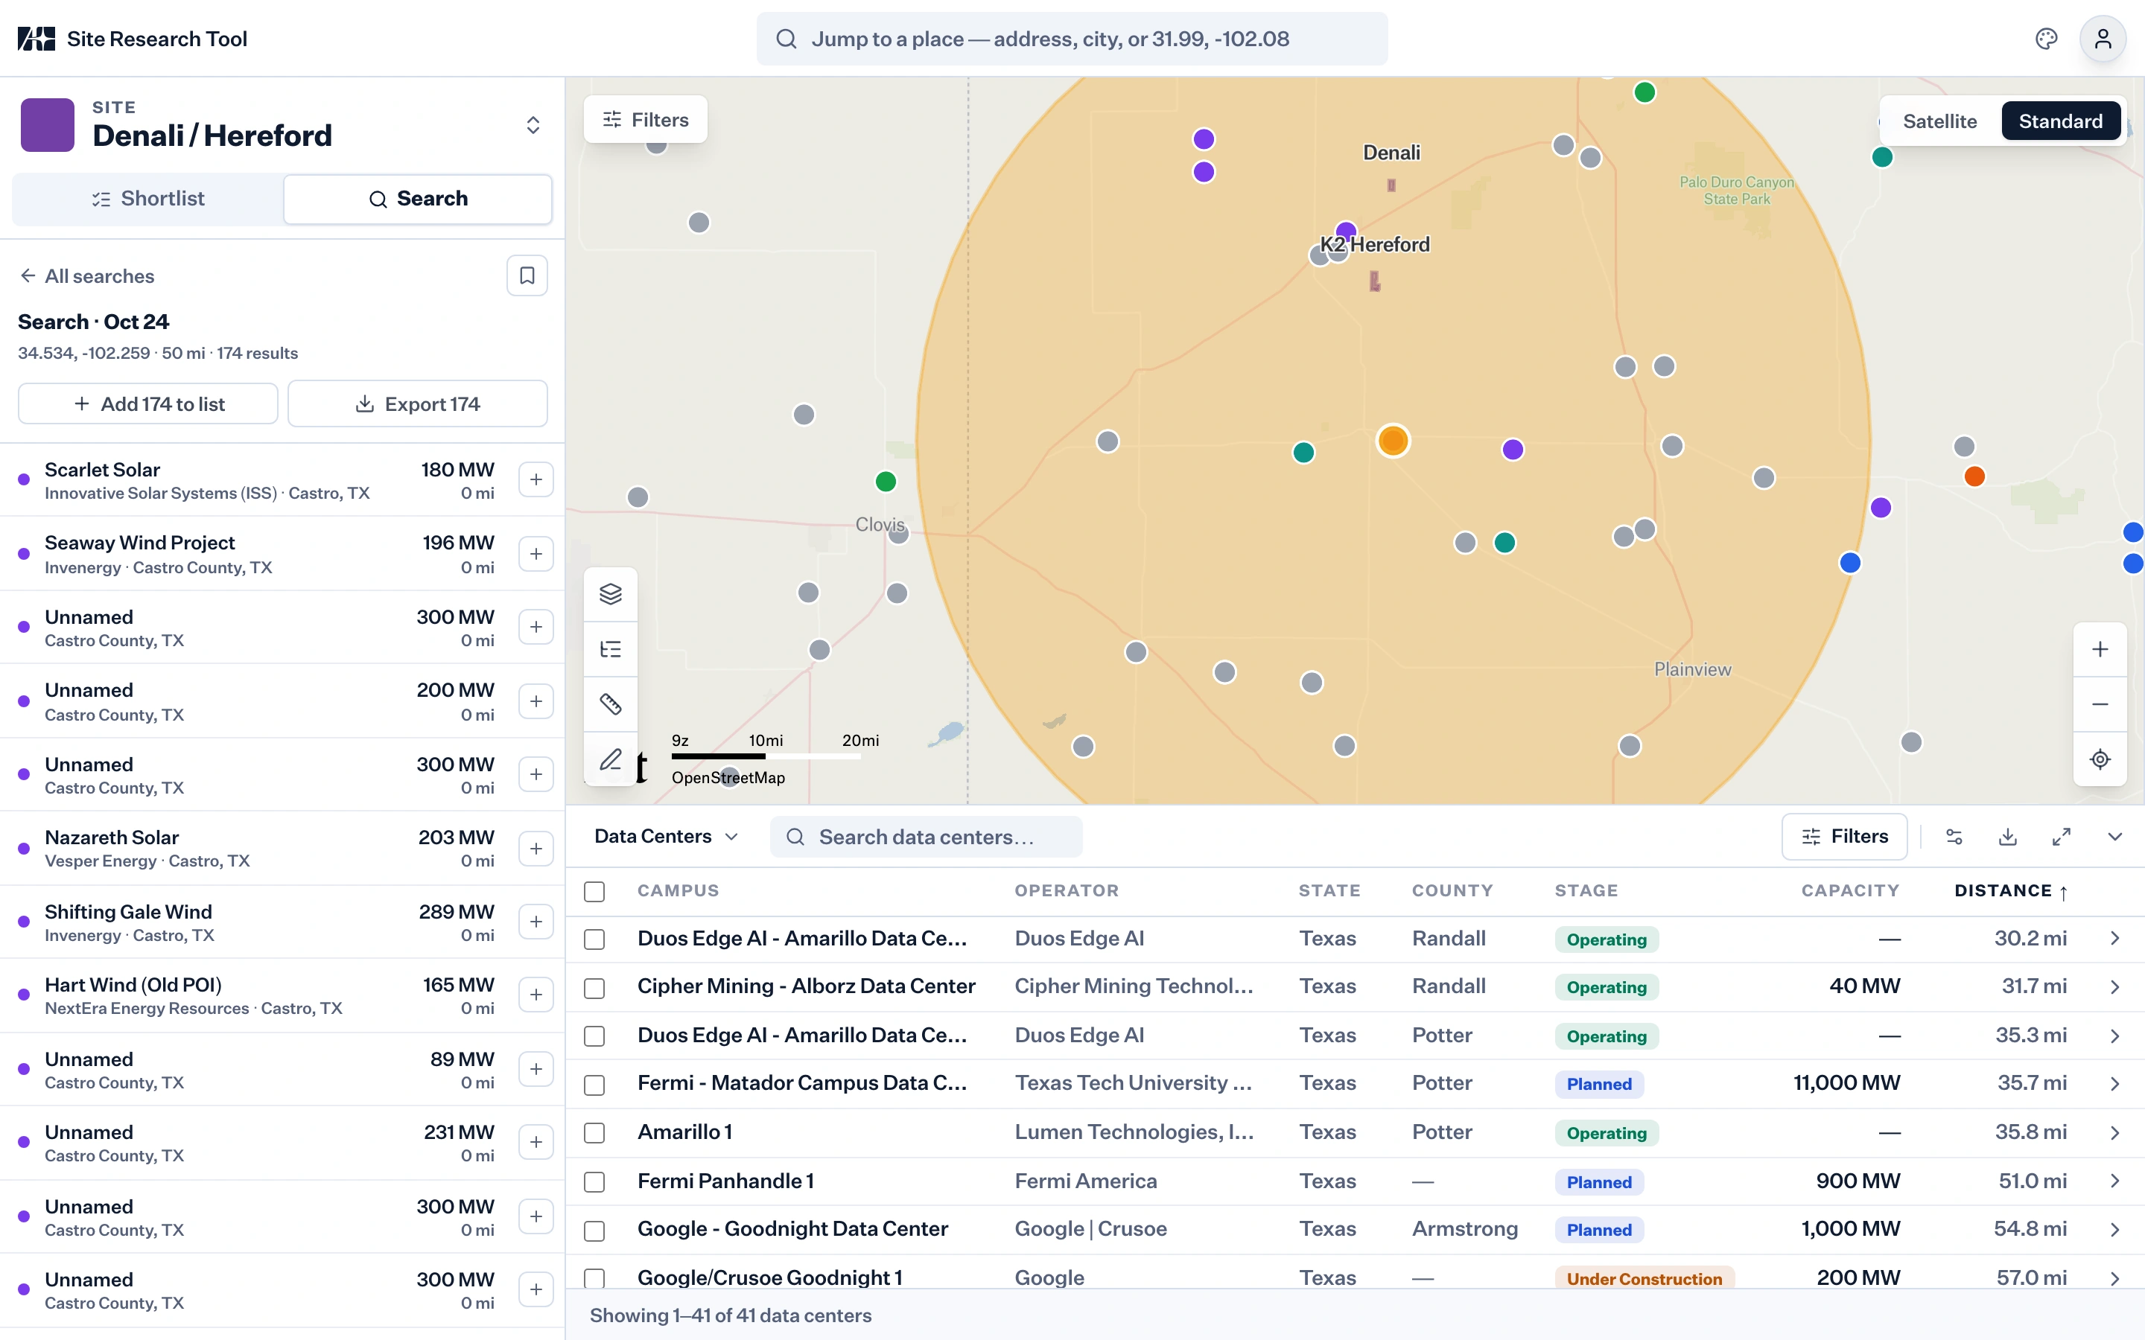
Task: Check the Amarillo 1 row
Action: 594,1132
